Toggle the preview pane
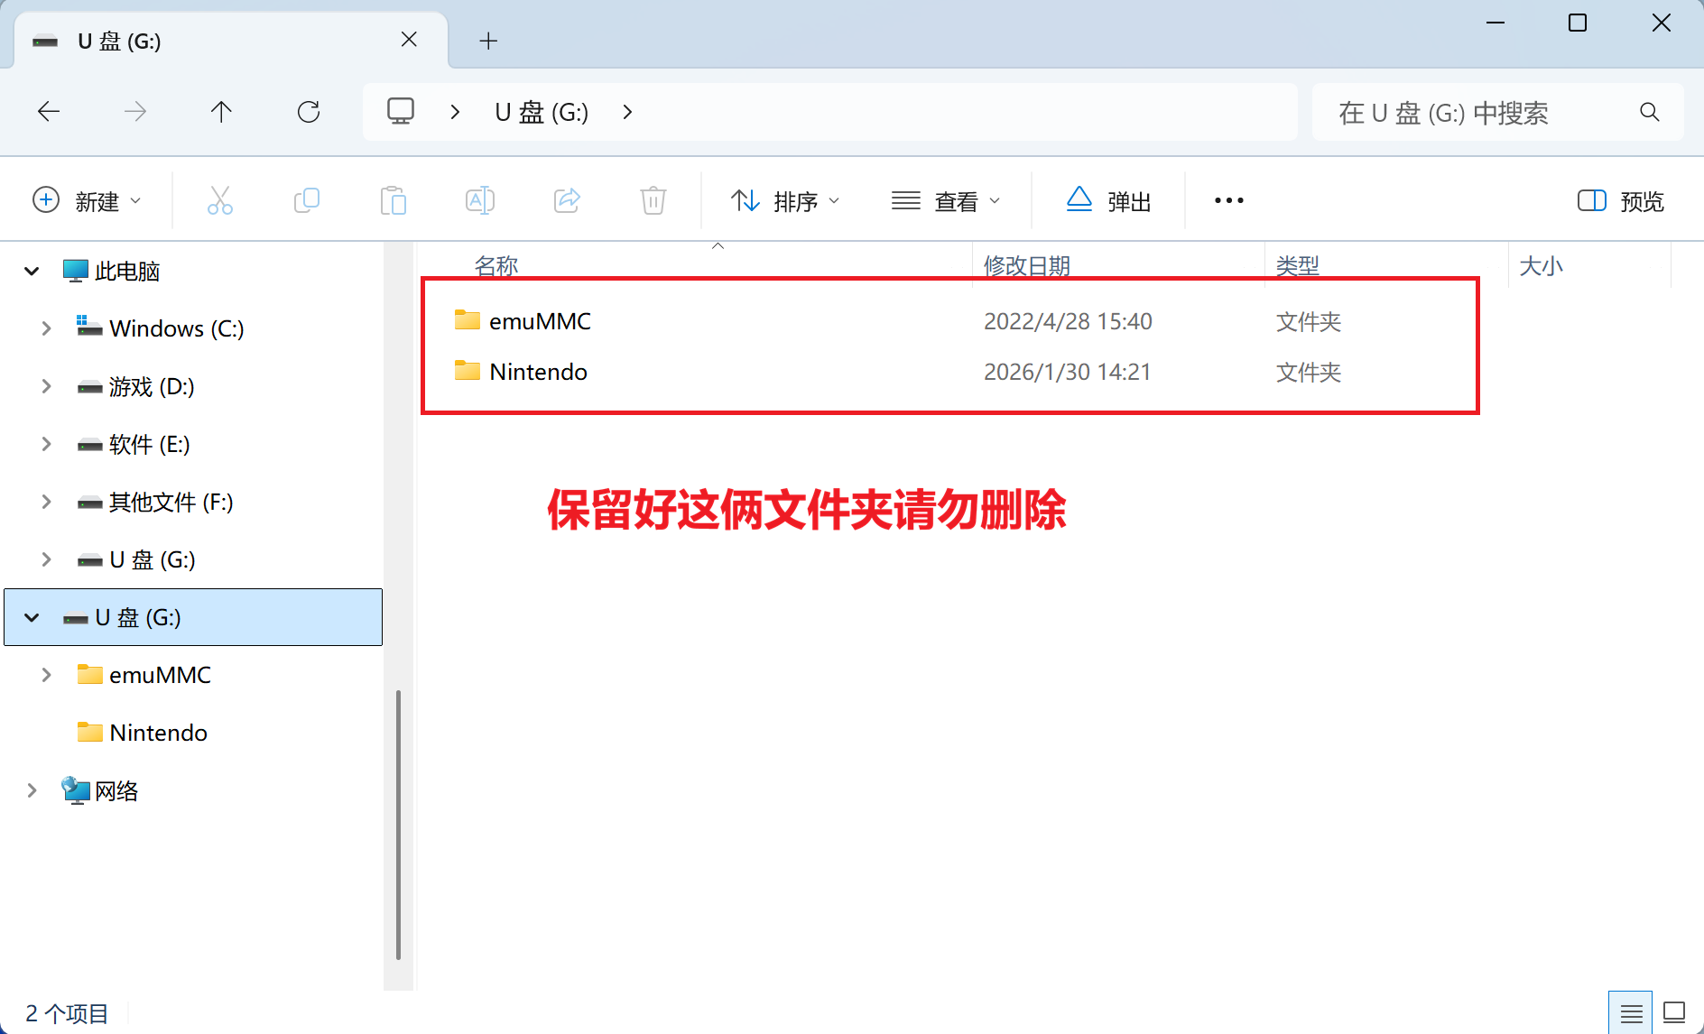 [x=1620, y=200]
